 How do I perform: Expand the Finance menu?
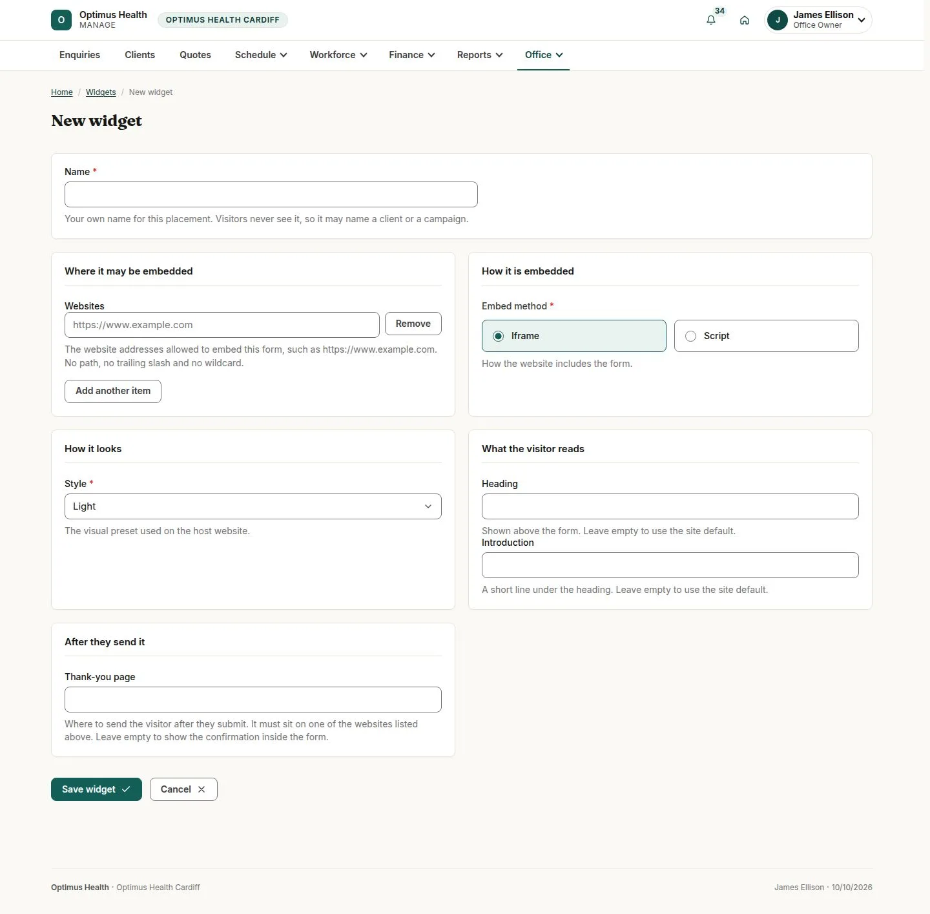(x=412, y=55)
